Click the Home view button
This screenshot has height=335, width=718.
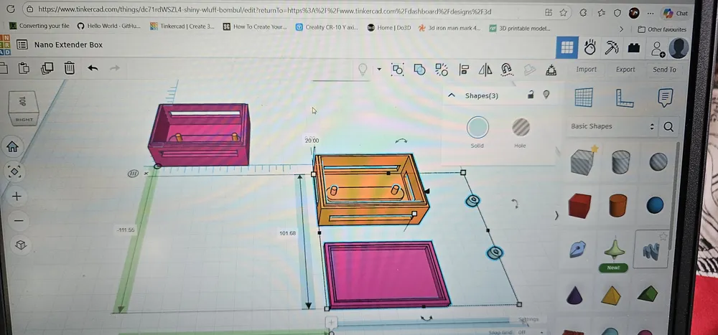click(13, 147)
